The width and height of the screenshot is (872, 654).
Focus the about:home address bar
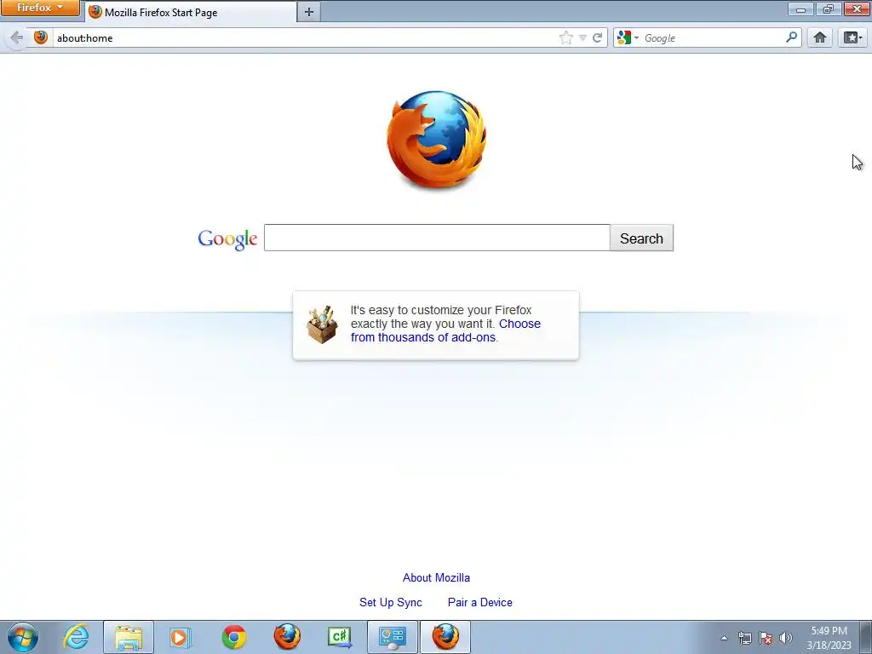point(306,37)
